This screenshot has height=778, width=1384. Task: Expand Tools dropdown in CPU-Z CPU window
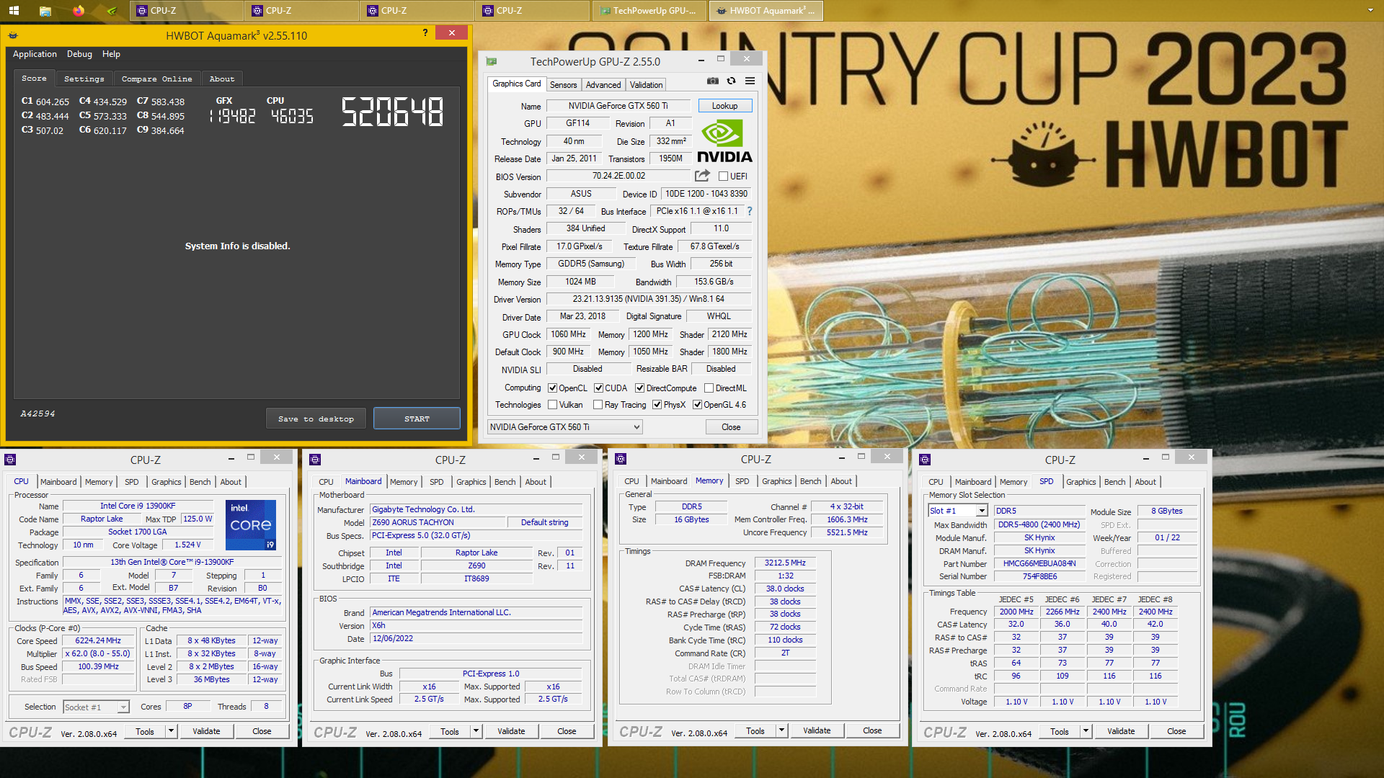pyautogui.click(x=171, y=731)
